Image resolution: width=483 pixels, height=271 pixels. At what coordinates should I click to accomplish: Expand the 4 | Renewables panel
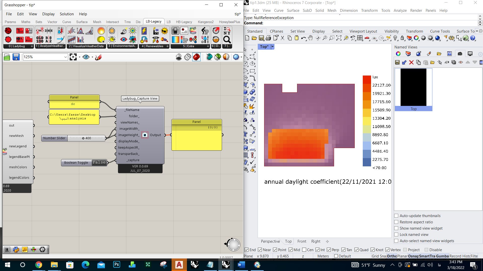pos(168,46)
